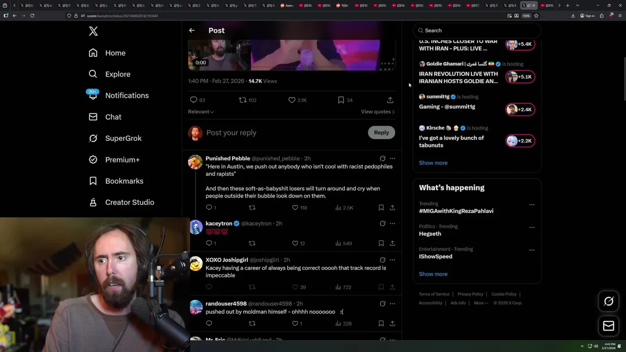Open Home from the sidebar

point(107,53)
